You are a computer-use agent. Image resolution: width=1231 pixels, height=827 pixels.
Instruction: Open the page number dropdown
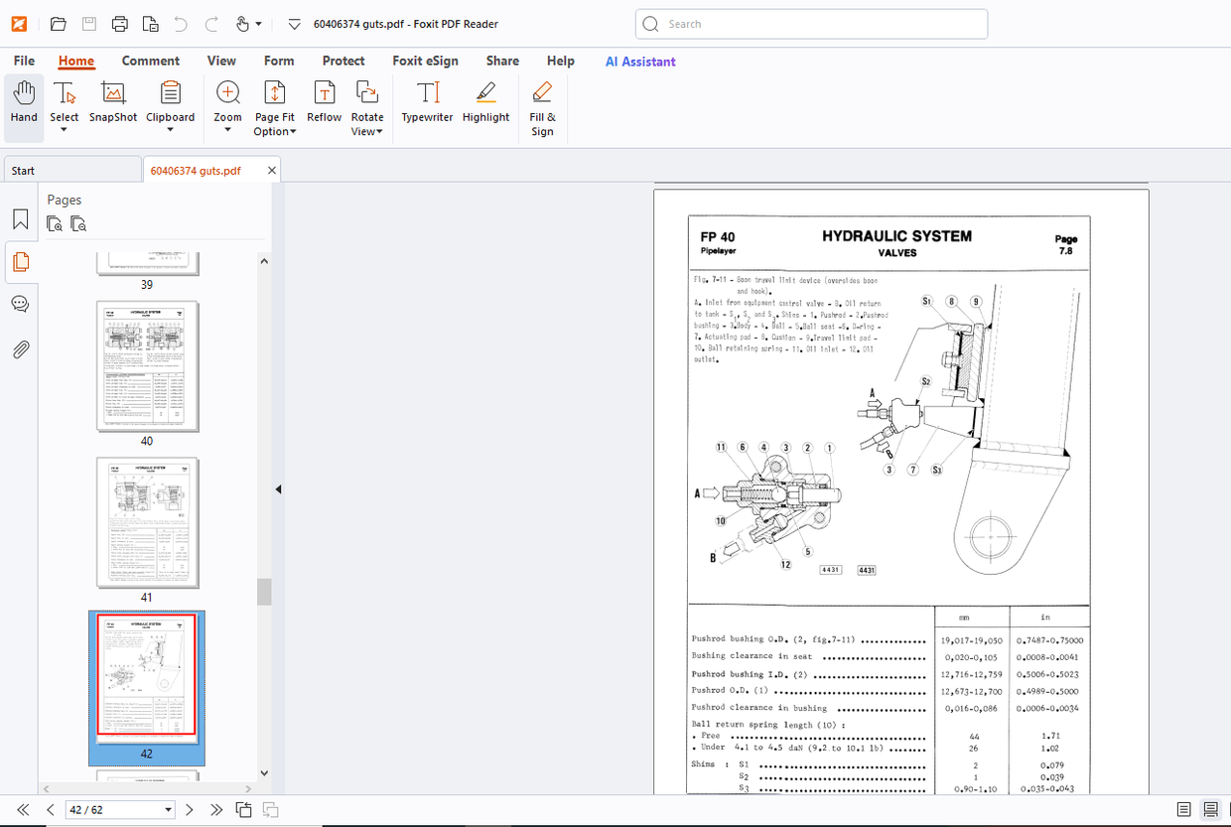pos(168,810)
